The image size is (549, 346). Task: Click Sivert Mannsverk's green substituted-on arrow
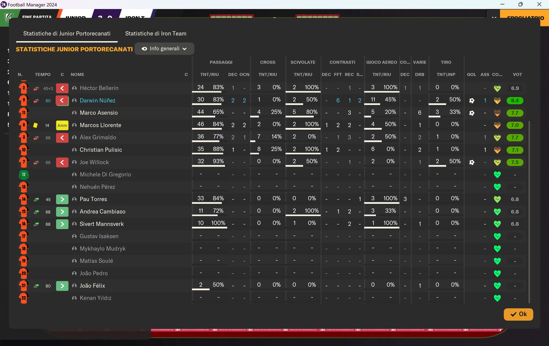tap(62, 224)
